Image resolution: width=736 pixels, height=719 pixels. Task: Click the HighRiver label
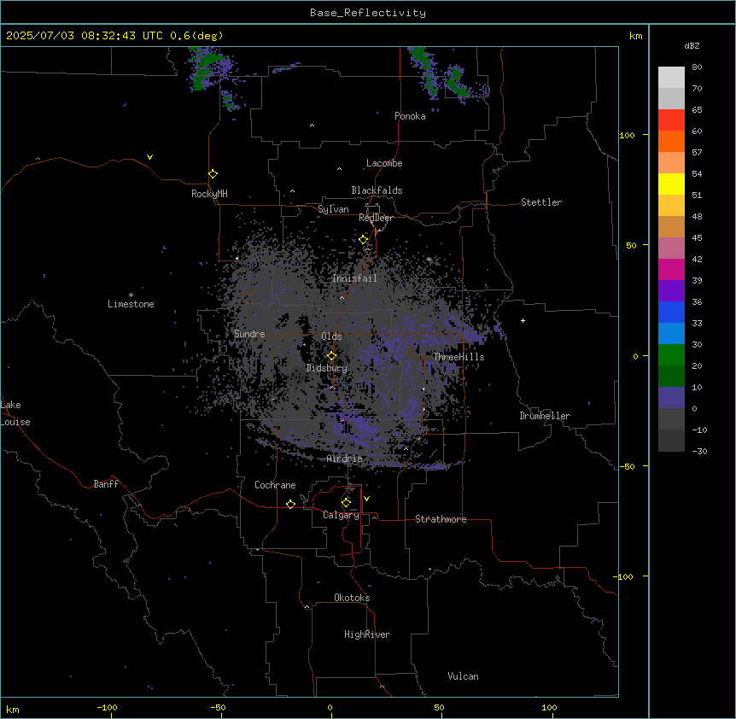(x=367, y=634)
